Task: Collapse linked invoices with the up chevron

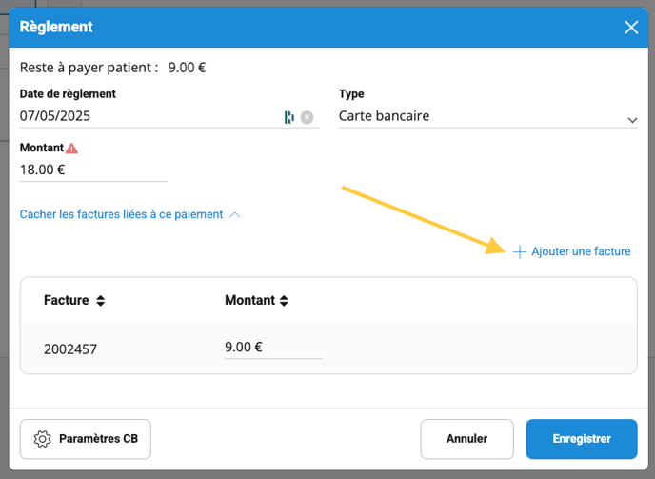Action: 235,215
